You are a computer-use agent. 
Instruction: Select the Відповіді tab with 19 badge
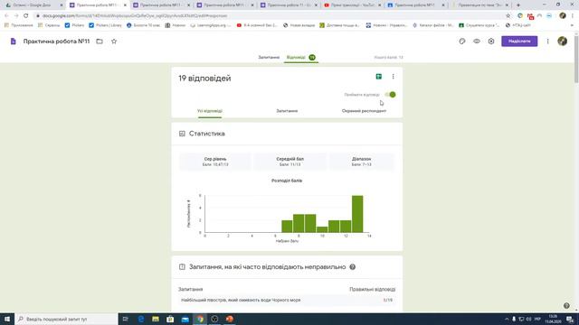pos(301,58)
